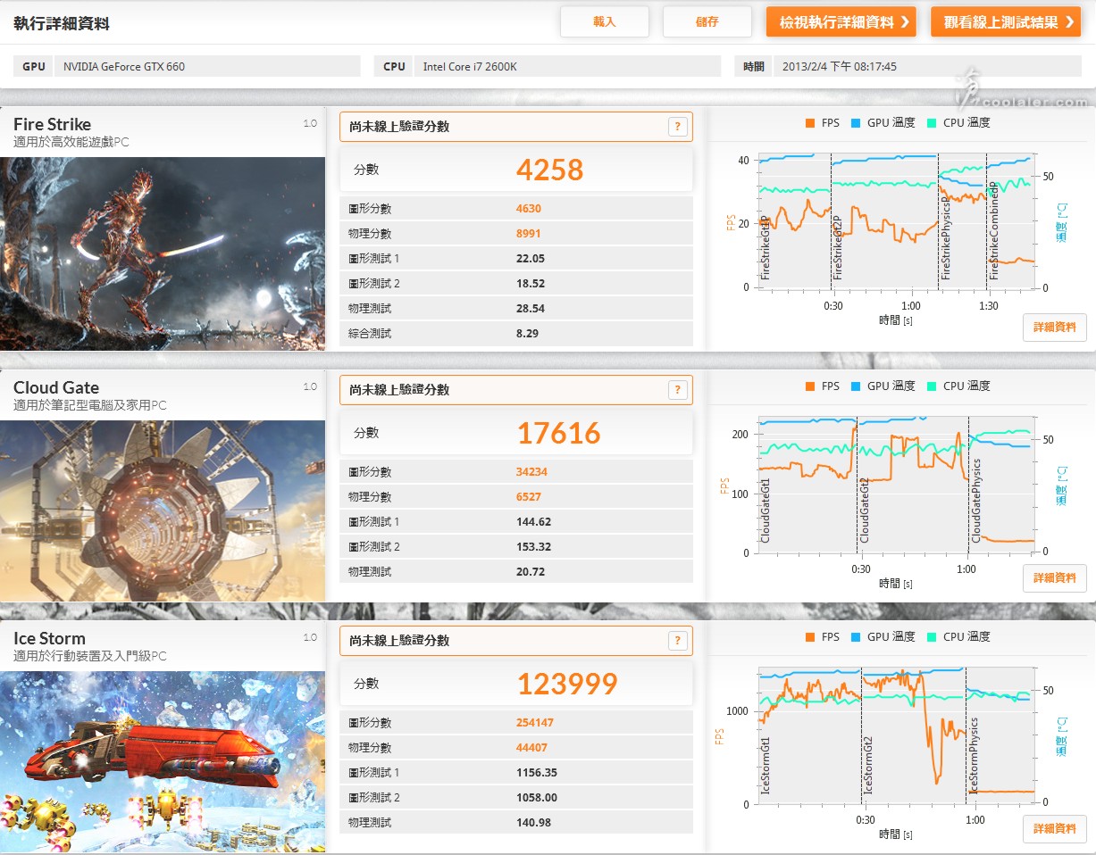Click FireStrikePhysicsP marker line in chart
1096x855 pixels.
pyautogui.click(x=939, y=220)
